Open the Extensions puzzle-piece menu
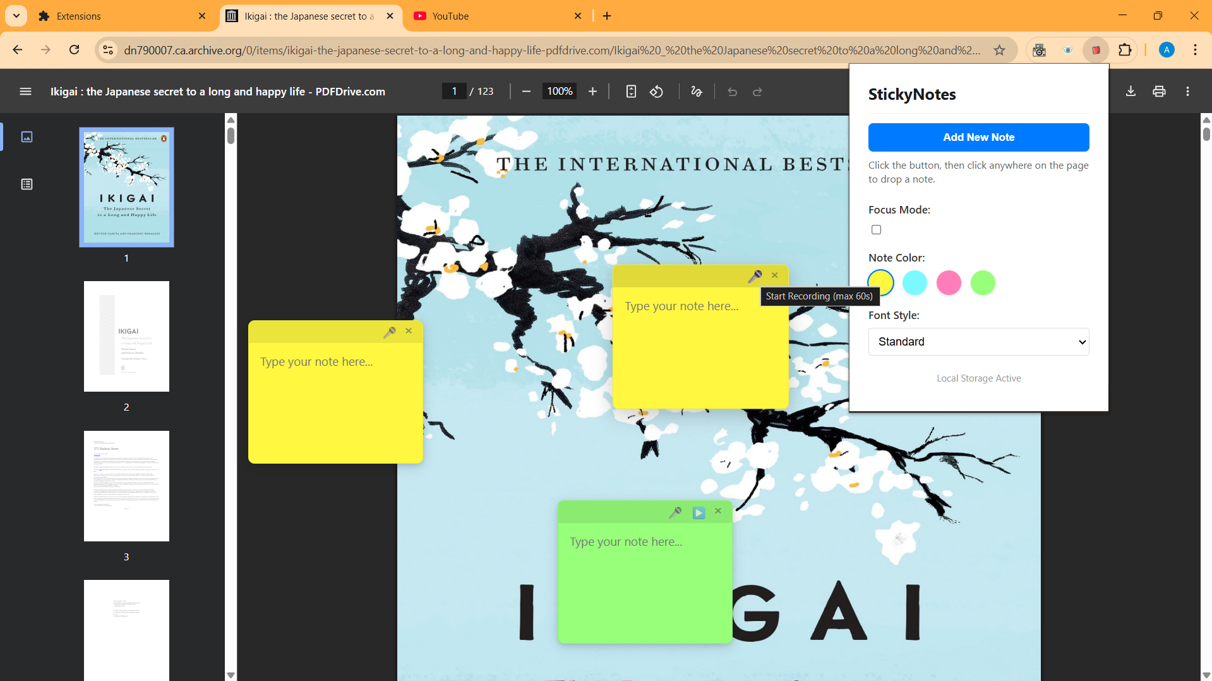Screen dimensions: 1212x681 [1125, 50]
